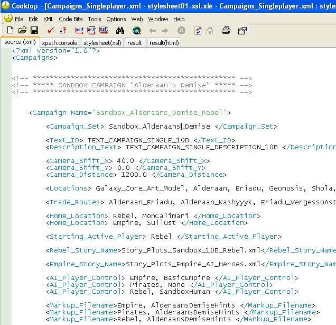Open the Edit menu
Screen dimensions: 336x325
(33, 19)
